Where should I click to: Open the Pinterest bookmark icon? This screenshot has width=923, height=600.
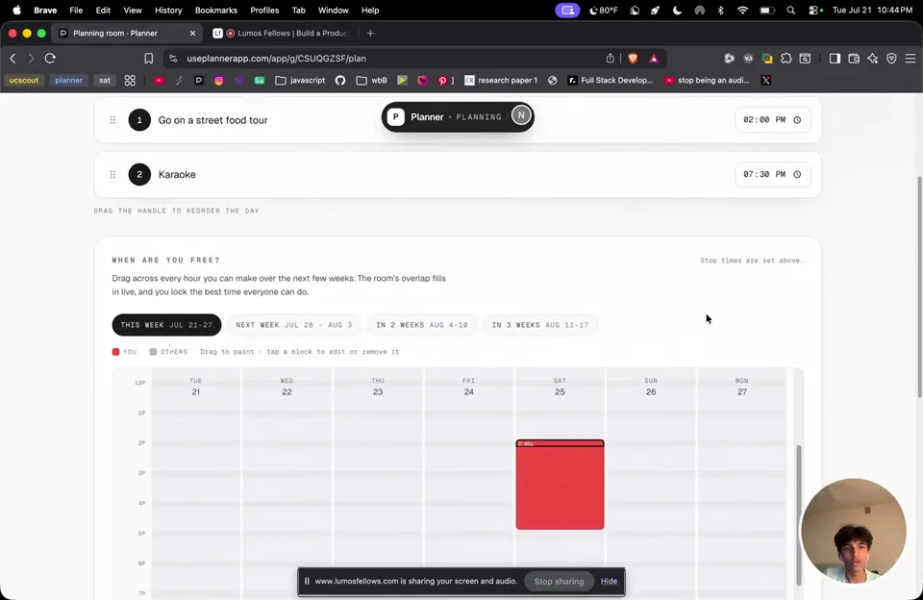(x=442, y=81)
